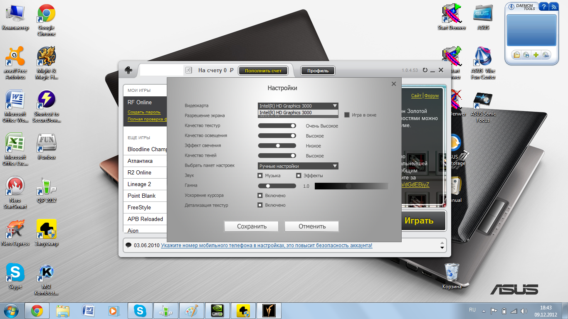Select Intel(R) HD Graphics 3000 list option

click(298, 113)
